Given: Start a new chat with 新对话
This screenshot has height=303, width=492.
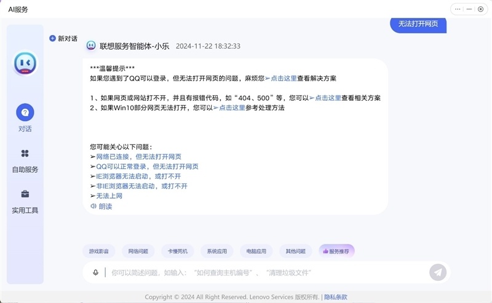Looking at the screenshot, I should (x=63, y=38).
